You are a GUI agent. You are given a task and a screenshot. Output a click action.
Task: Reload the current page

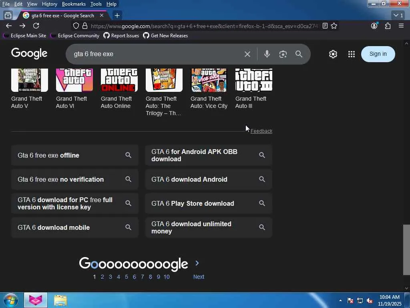(36, 26)
